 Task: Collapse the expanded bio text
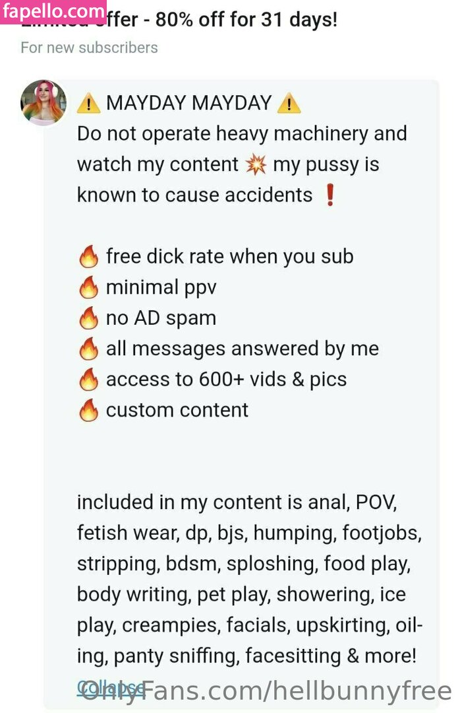click(x=110, y=687)
